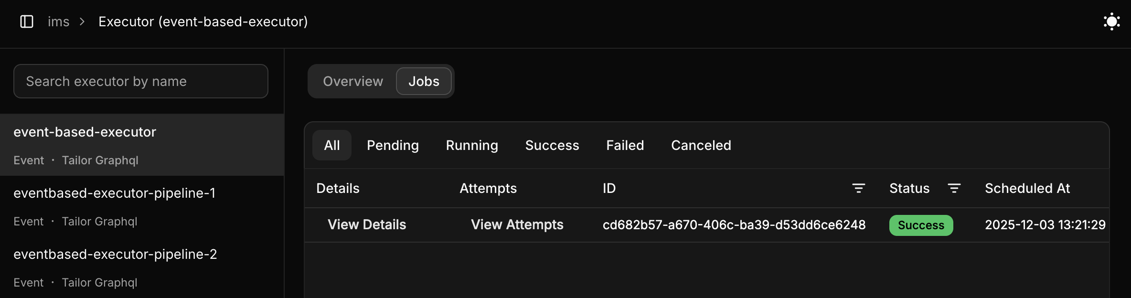
Task: Select eventbased-executor-pipeline-1
Action: [115, 193]
